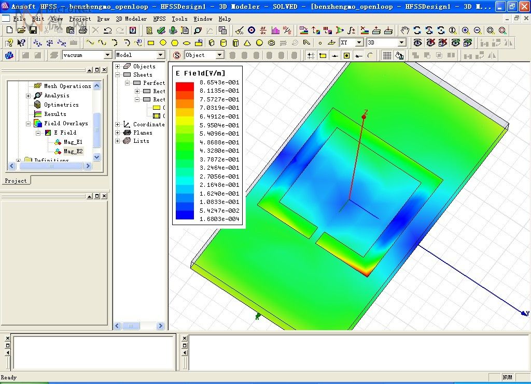Screen dimensions: 531x384
Task: Select Mesh Operations in project tree
Action: point(67,86)
